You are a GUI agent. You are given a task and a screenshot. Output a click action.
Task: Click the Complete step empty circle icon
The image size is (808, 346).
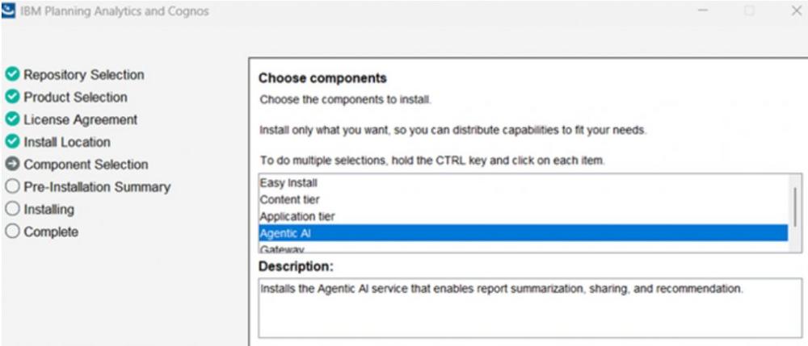pos(12,231)
